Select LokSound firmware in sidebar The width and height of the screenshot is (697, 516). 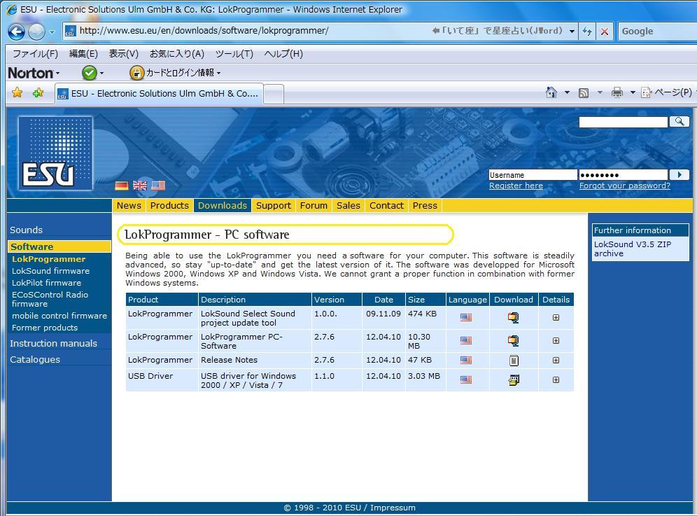click(50, 271)
